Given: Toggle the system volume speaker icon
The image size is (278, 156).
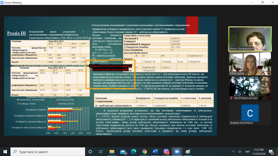Looking at the screenshot, I should point(240,152).
